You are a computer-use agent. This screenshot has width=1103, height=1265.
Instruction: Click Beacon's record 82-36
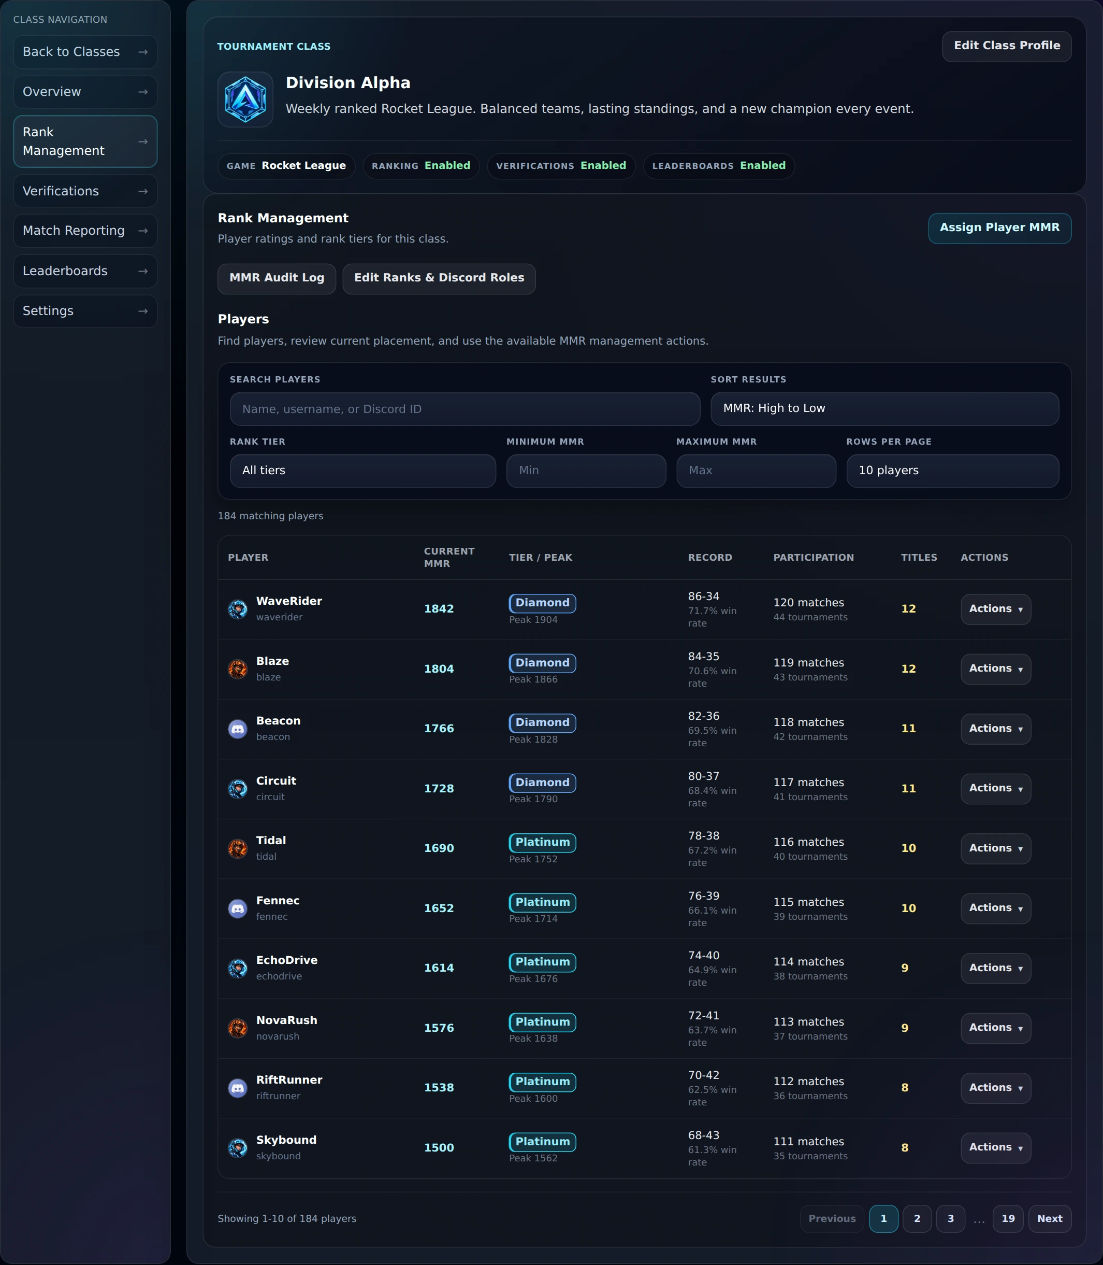(x=704, y=716)
